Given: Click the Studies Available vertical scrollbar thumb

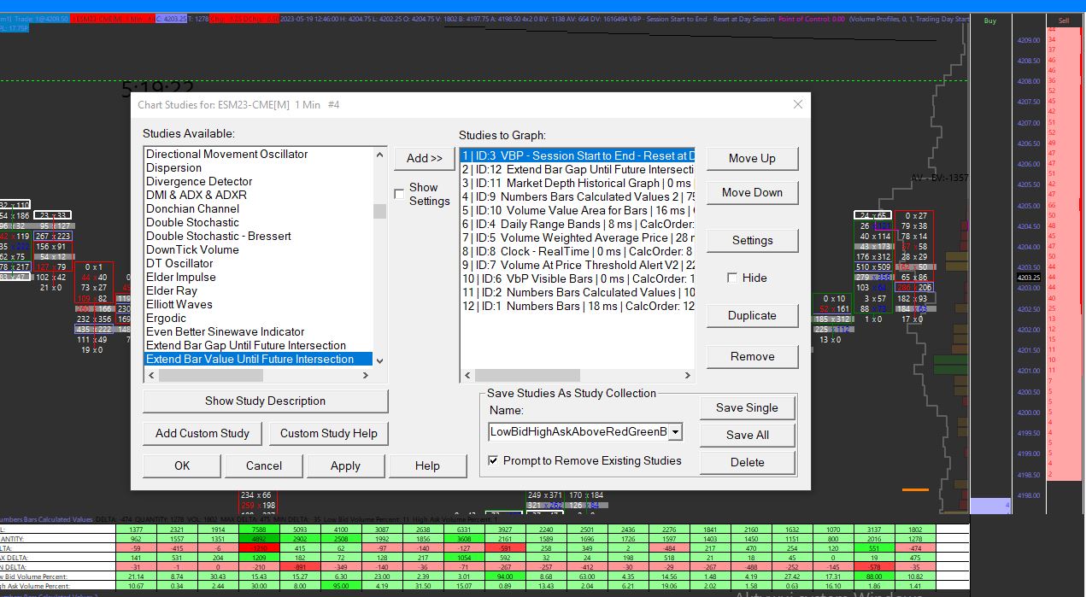Looking at the screenshot, I should [380, 211].
